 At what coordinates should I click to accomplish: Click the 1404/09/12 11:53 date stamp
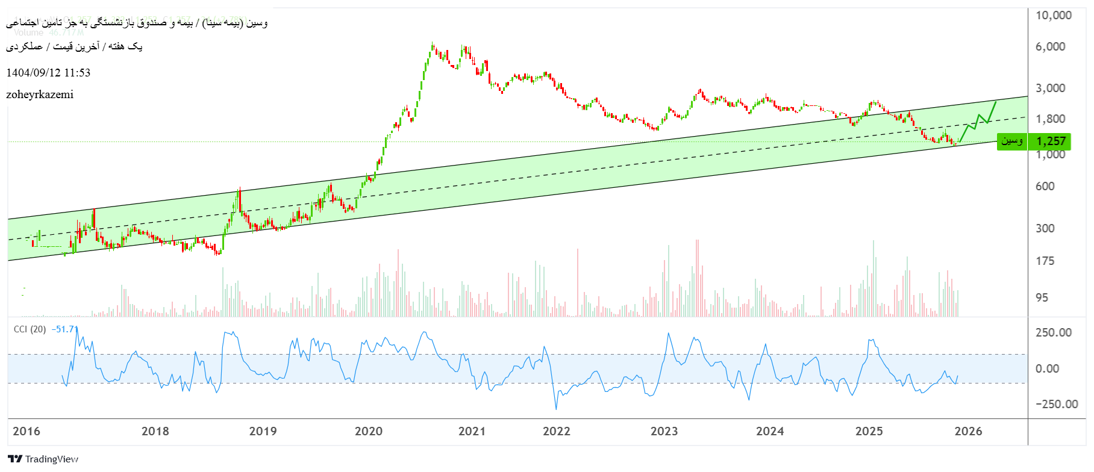click(x=48, y=73)
